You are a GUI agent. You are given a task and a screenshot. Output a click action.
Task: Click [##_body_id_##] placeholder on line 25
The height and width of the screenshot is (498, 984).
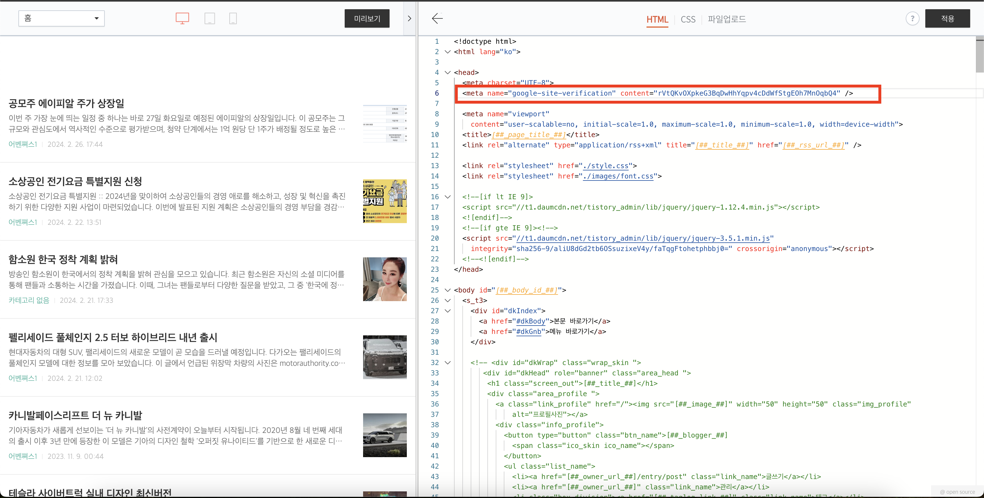(x=527, y=290)
